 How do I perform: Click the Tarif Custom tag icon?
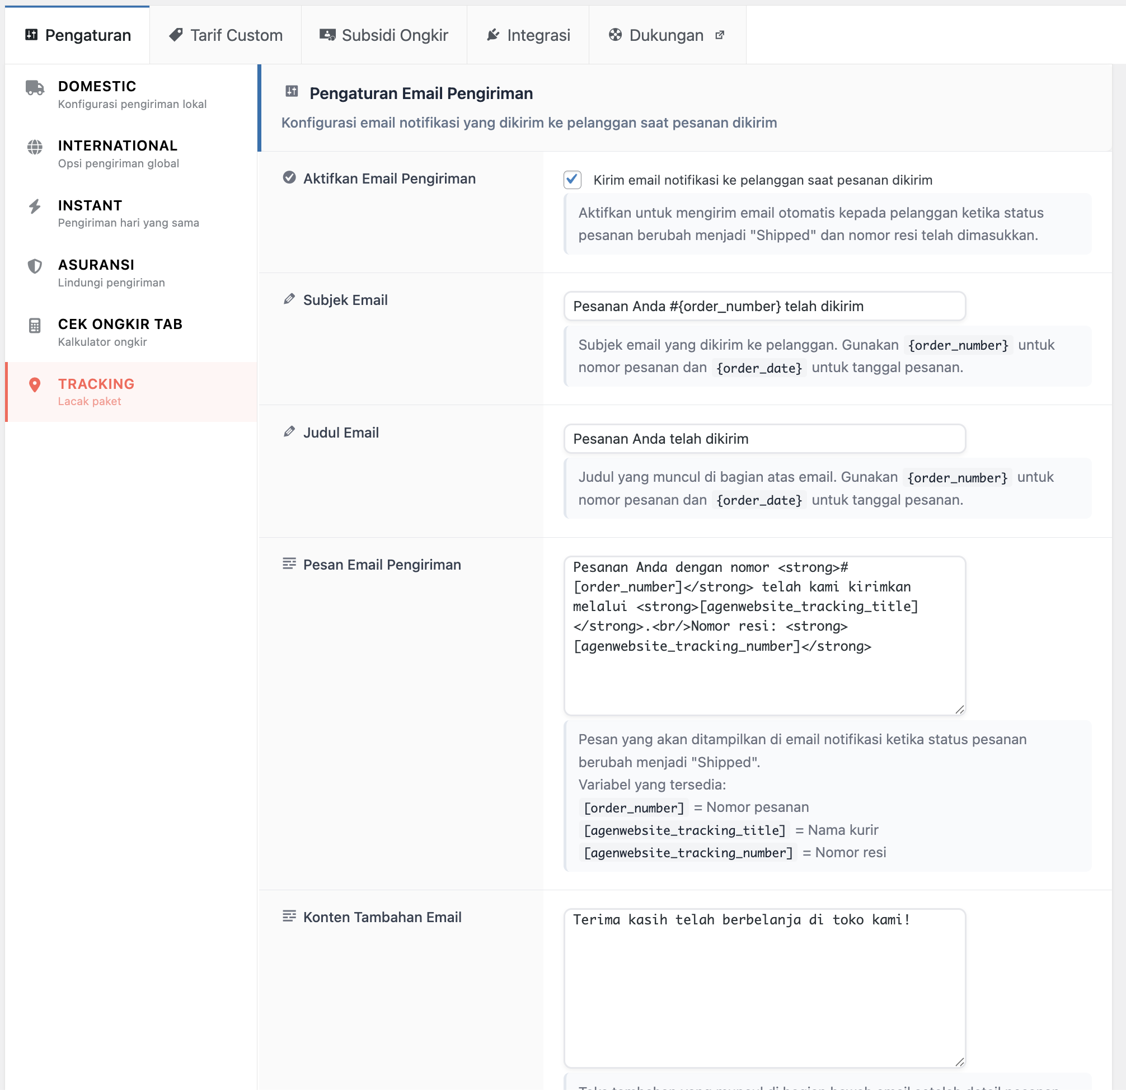click(176, 35)
